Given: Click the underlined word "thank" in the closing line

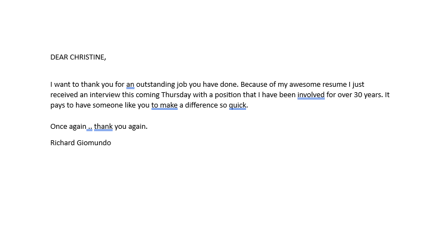Looking at the screenshot, I should (x=103, y=127).
